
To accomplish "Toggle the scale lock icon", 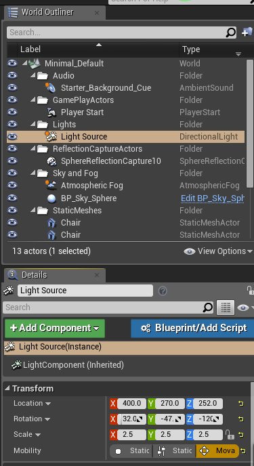I will tap(230, 434).
